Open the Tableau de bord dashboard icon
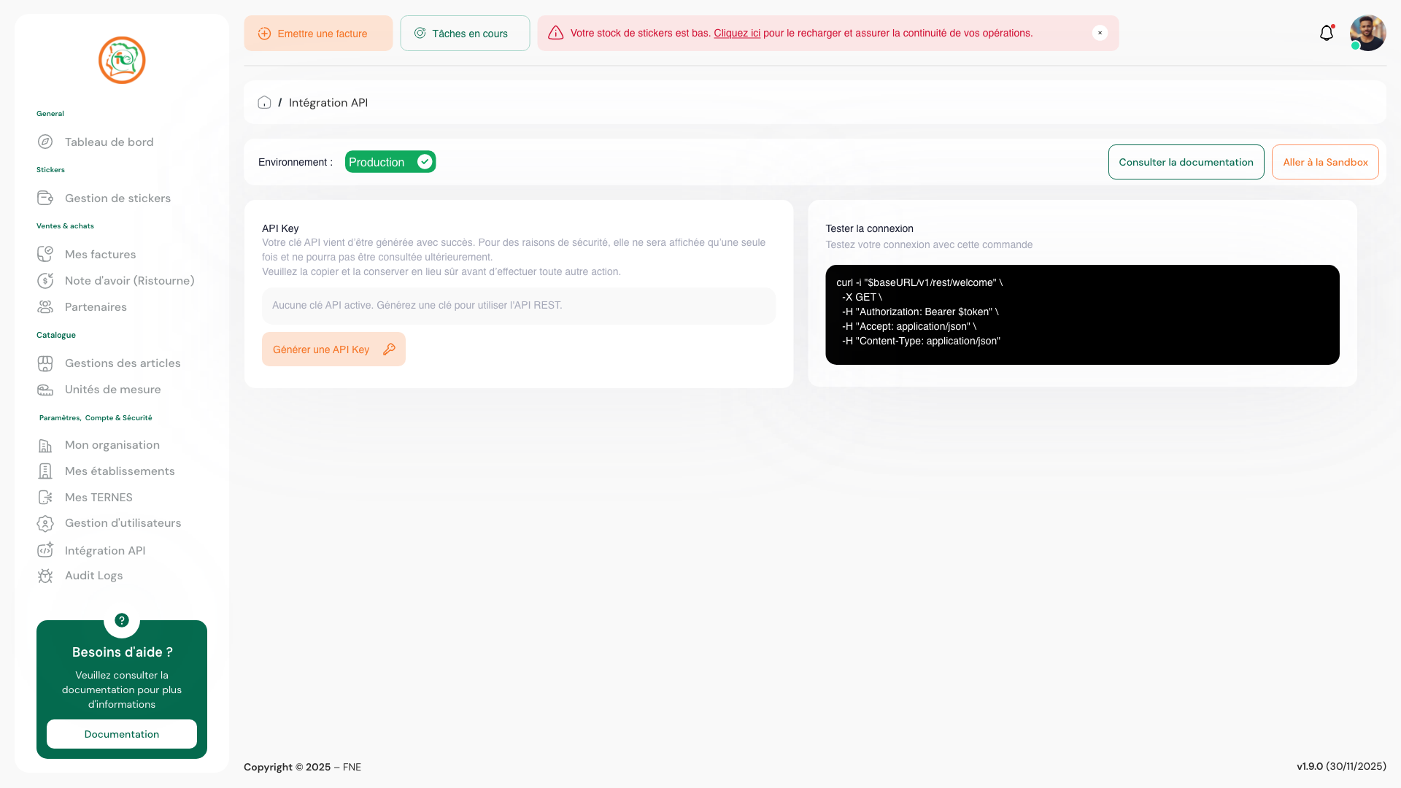The height and width of the screenshot is (788, 1401). click(x=45, y=142)
